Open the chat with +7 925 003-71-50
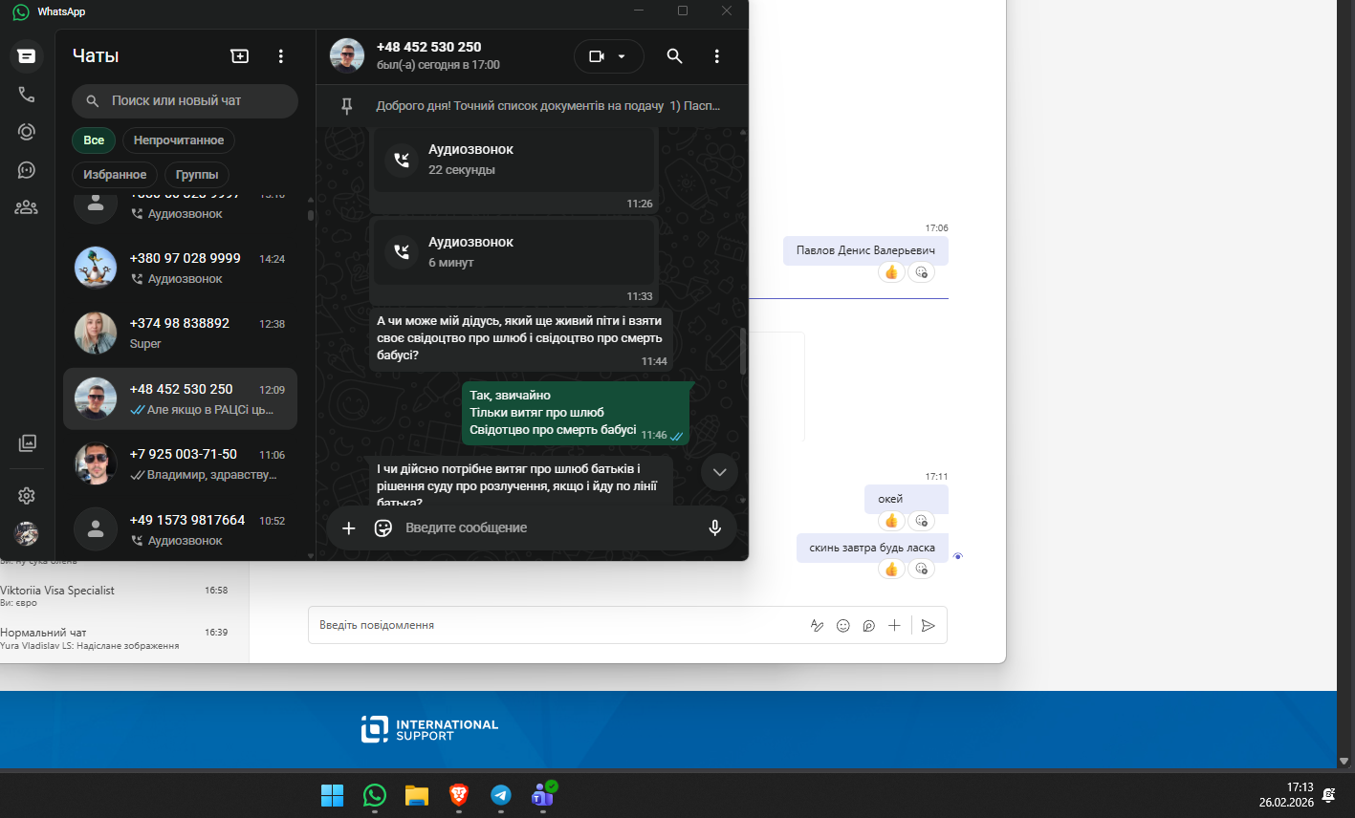1355x818 pixels. (180, 463)
